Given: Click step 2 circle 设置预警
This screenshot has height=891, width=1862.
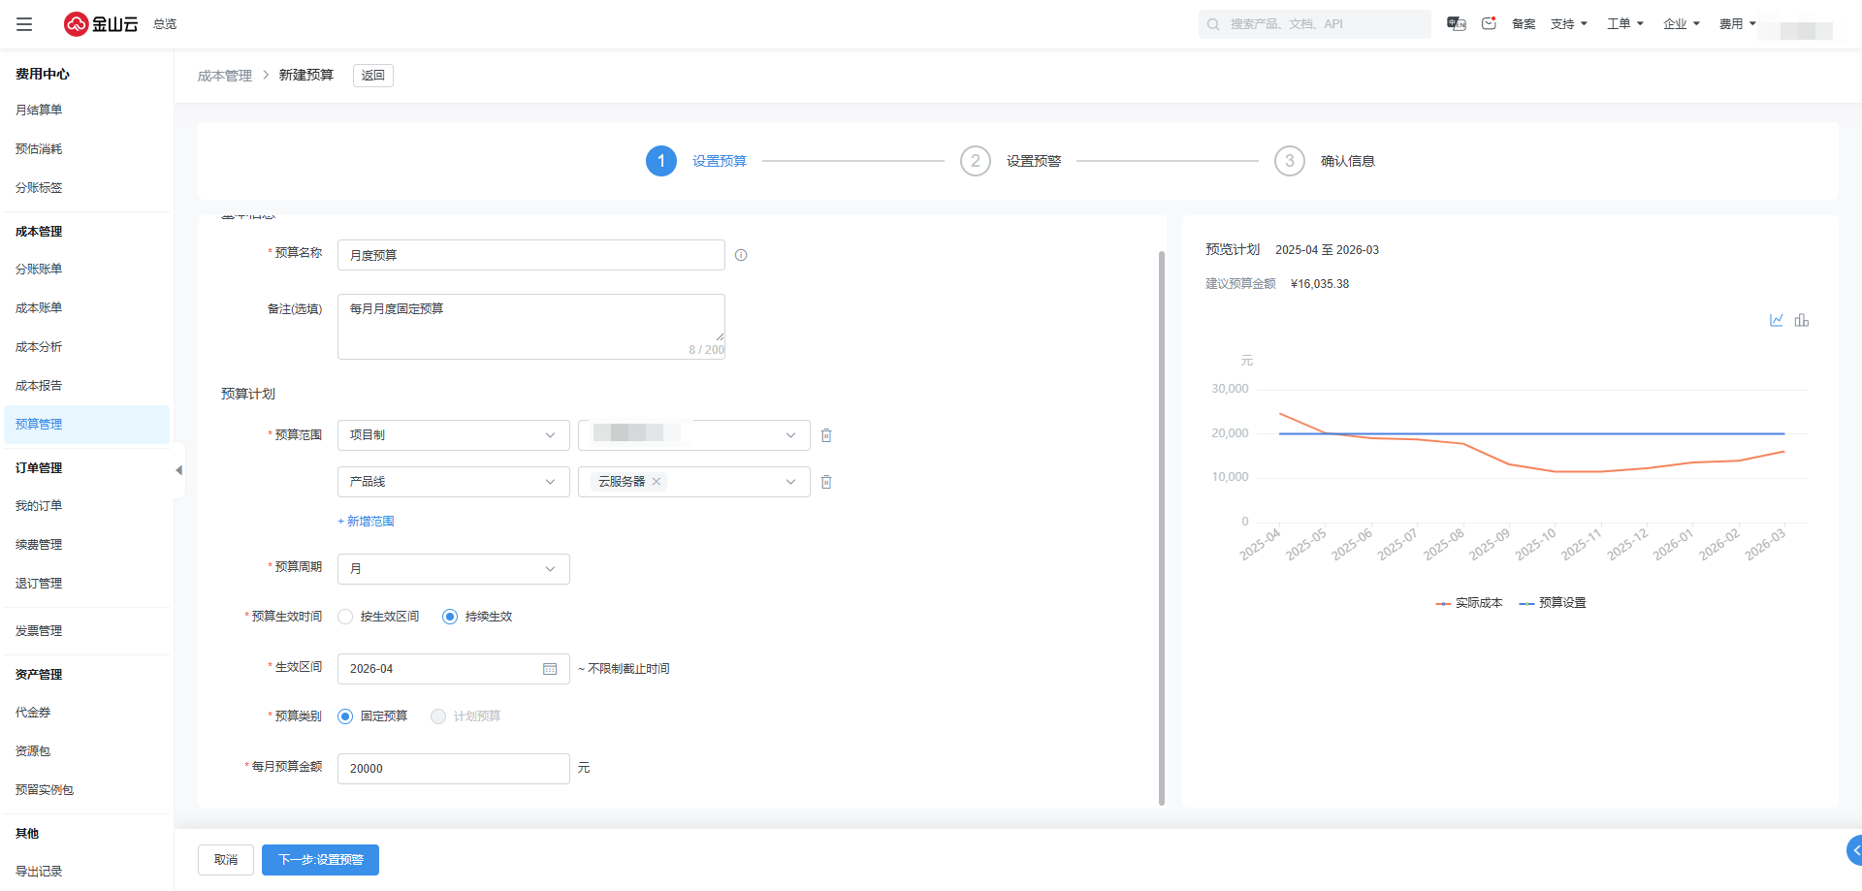Looking at the screenshot, I should click(976, 161).
